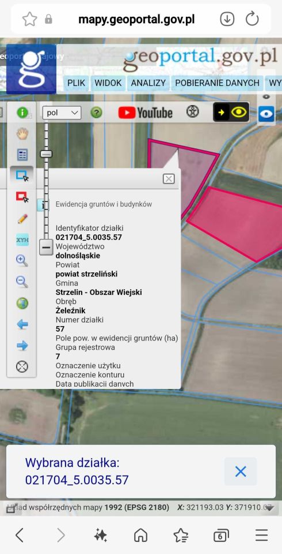
Task: Click the województwo value dolnośląskie
Action: point(78,256)
